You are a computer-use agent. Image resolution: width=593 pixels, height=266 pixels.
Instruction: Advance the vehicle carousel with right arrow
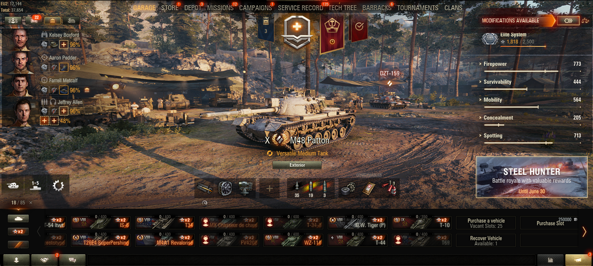tap(584, 231)
